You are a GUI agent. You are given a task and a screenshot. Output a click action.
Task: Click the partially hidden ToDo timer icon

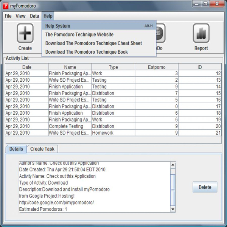pos(161,33)
